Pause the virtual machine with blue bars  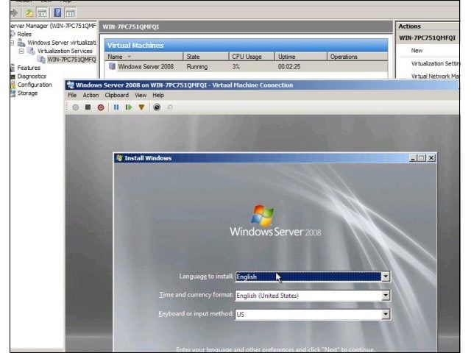pyautogui.click(x=116, y=107)
